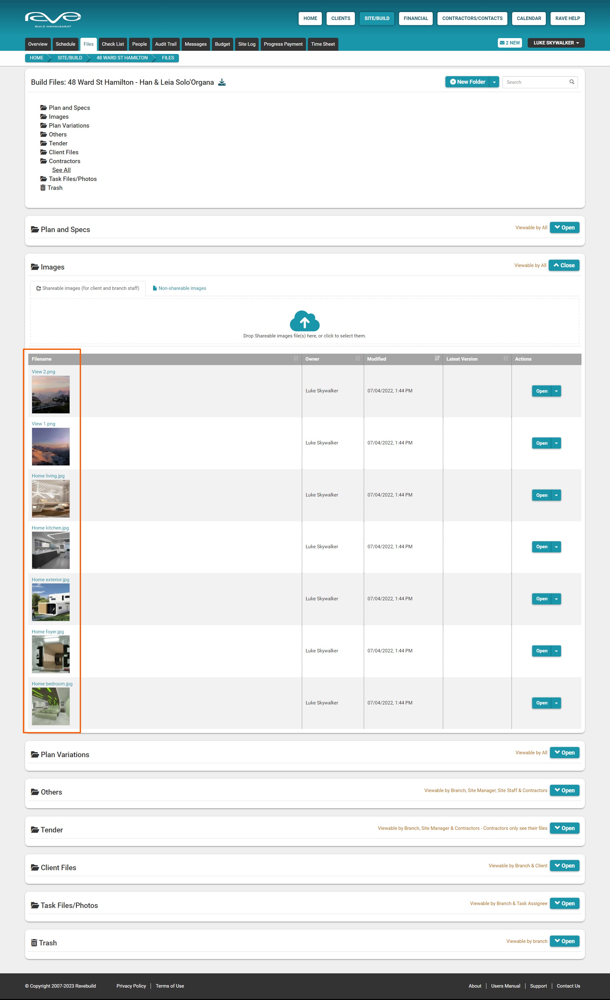Sort by Owner column arrows
The image size is (610, 1000).
pyautogui.click(x=357, y=358)
